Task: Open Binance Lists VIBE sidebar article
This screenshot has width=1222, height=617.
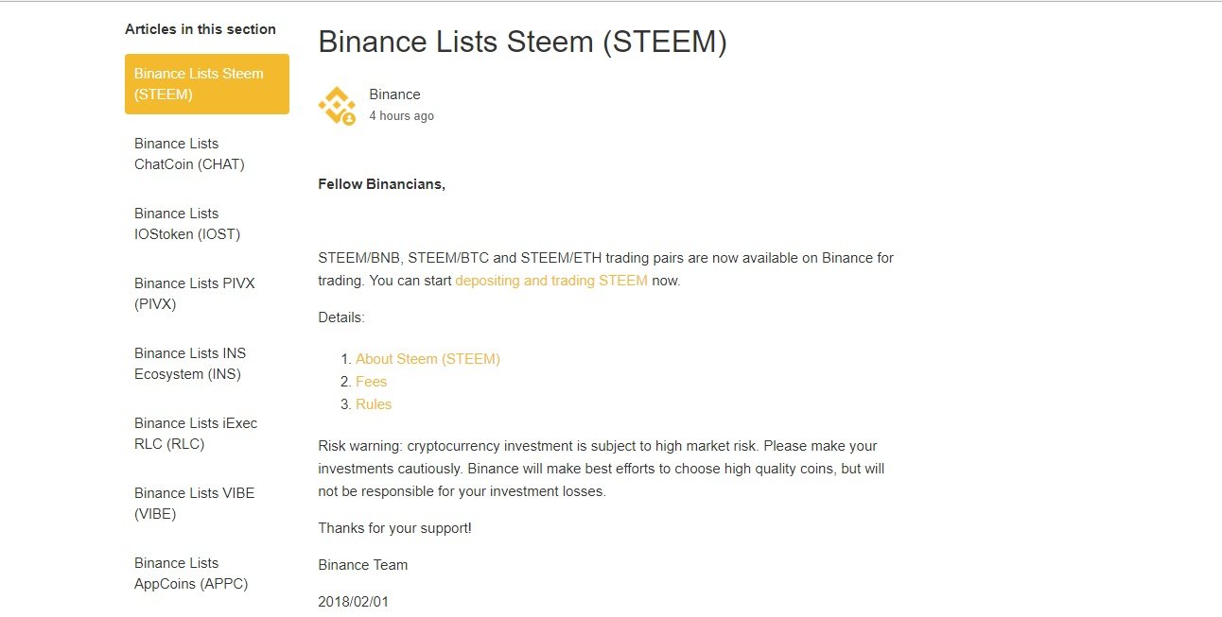Action: tap(194, 504)
